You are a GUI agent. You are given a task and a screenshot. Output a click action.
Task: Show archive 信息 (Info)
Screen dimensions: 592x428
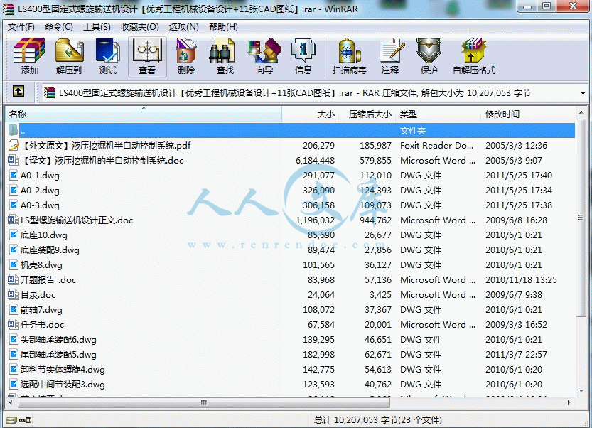click(303, 56)
